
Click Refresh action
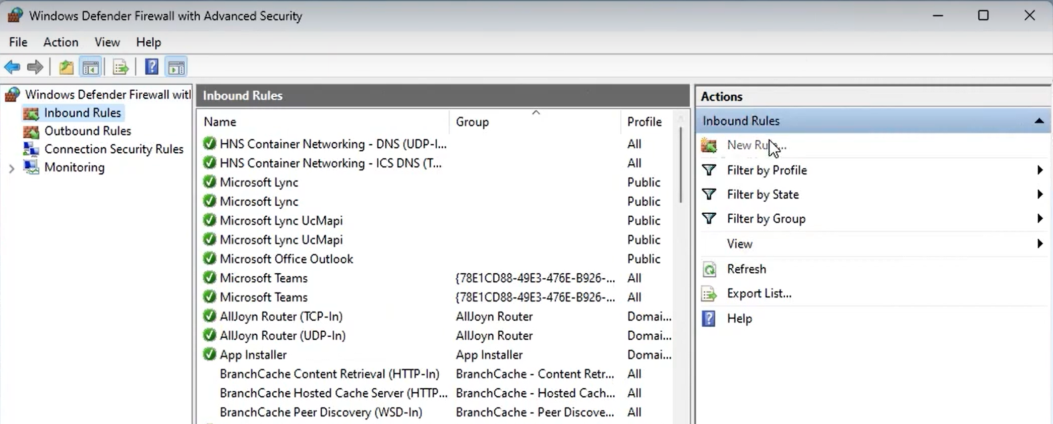point(746,269)
